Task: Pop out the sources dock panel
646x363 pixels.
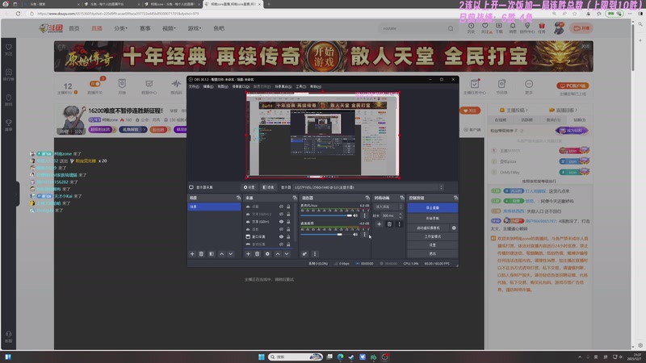Action: (x=295, y=198)
